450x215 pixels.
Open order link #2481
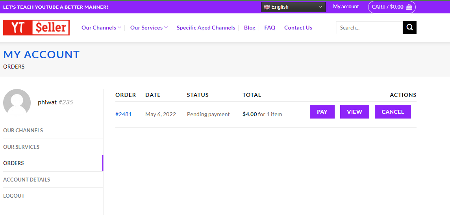[123, 114]
